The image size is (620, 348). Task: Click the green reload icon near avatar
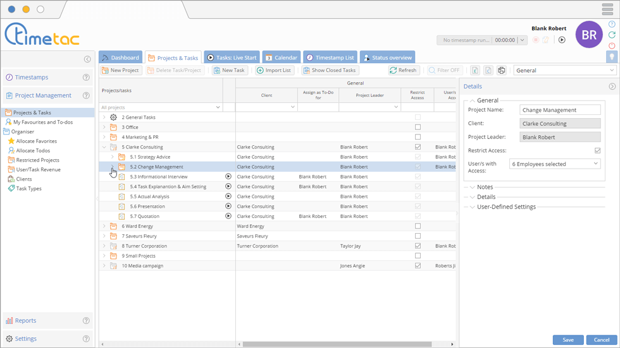[x=612, y=35]
